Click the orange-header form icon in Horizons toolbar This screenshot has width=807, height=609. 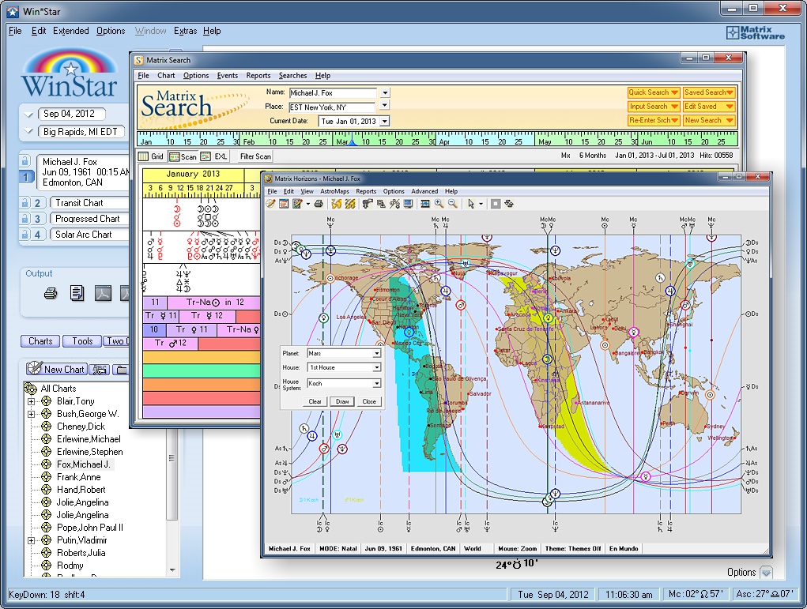[x=284, y=204]
